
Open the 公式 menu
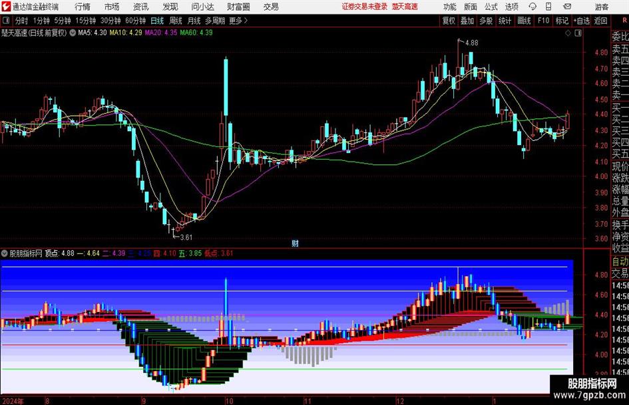point(491,7)
